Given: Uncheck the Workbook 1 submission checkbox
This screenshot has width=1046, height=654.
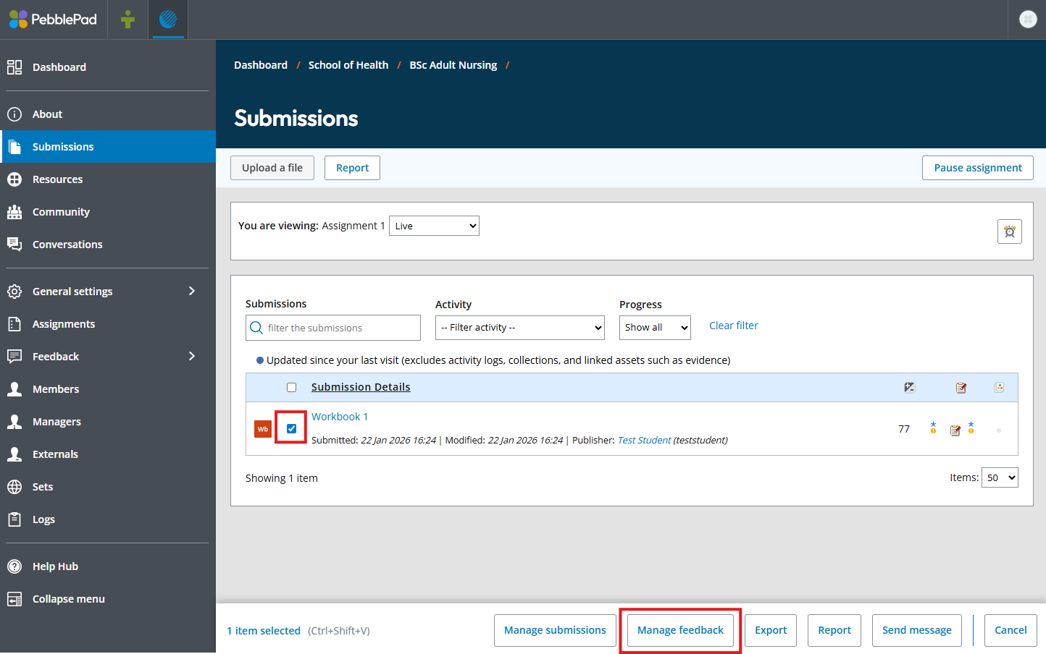Looking at the screenshot, I should coord(290,428).
